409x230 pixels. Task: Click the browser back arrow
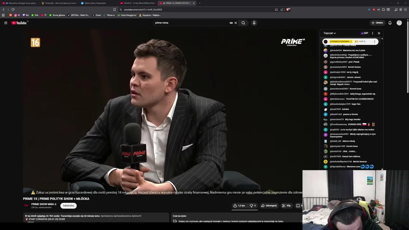coord(4,10)
